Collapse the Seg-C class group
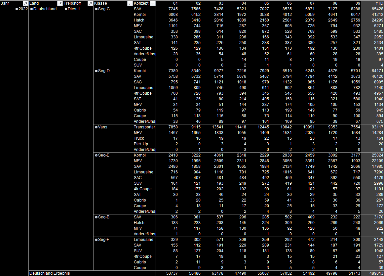This screenshot has height=276, width=384. (96, 9)
